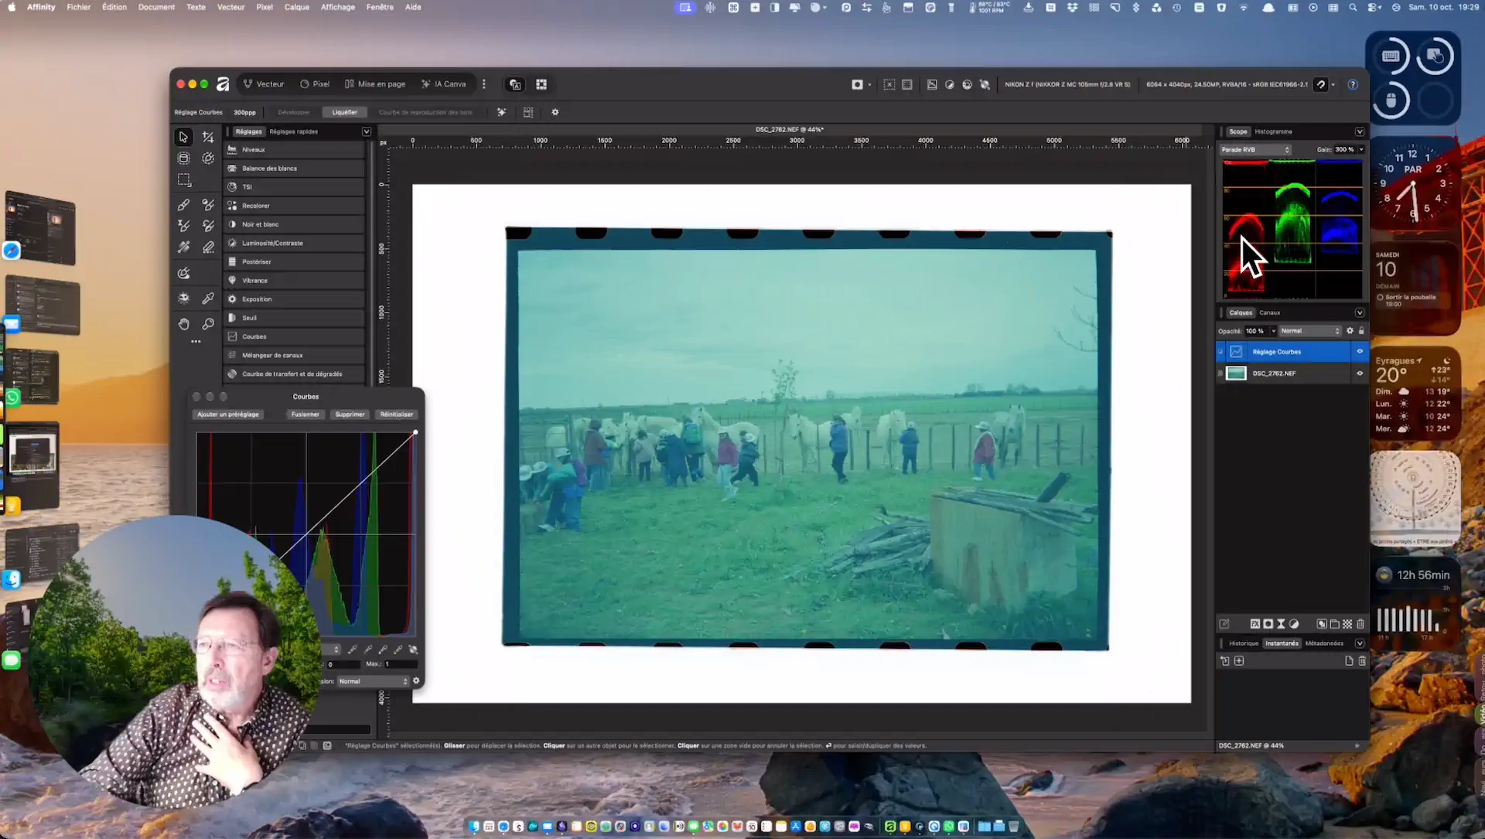Select the Zoom magnifier tool
Image resolution: width=1485 pixels, height=839 pixels.
(x=208, y=324)
